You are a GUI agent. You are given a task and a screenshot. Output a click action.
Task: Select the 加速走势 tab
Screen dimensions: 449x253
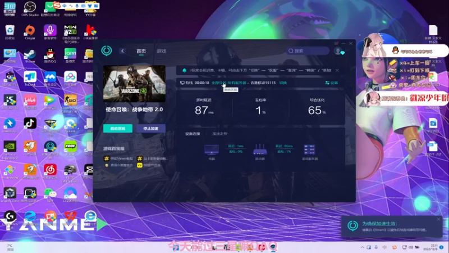(x=219, y=134)
